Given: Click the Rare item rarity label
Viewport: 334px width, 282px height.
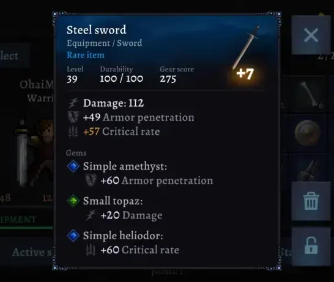Looking at the screenshot, I should click(86, 55).
